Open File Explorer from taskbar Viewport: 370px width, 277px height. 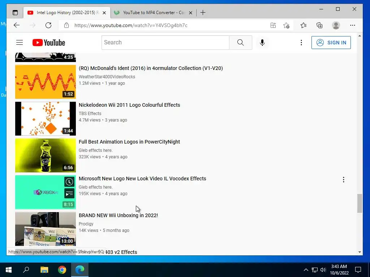coord(44,270)
